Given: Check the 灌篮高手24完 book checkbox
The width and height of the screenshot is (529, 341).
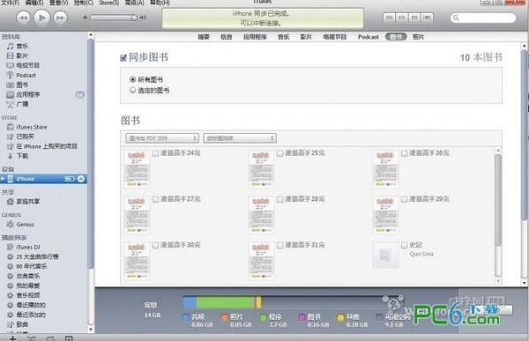Looking at the screenshot, I should click(155, 153).
